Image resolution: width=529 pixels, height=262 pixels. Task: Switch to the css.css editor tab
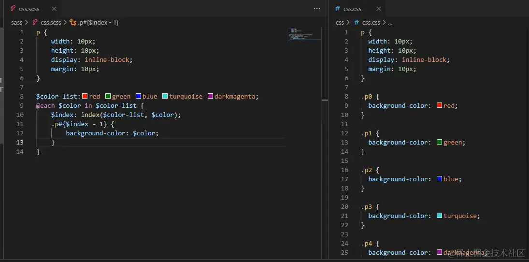point(357,9)
